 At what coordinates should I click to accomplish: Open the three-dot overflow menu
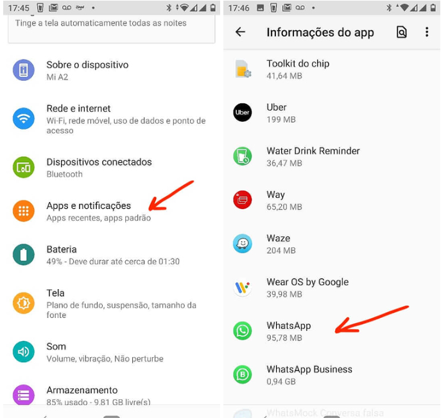427,32
